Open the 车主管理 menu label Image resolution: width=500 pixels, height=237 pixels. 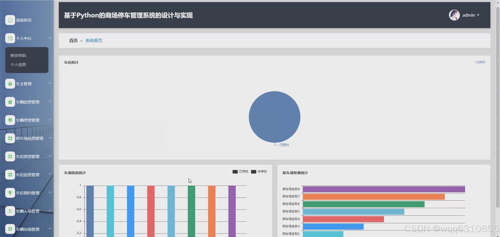(24, 84)
